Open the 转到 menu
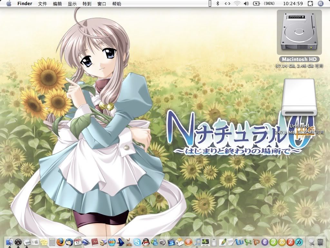The width and height of the screenshot is (330, 248). 87,4
